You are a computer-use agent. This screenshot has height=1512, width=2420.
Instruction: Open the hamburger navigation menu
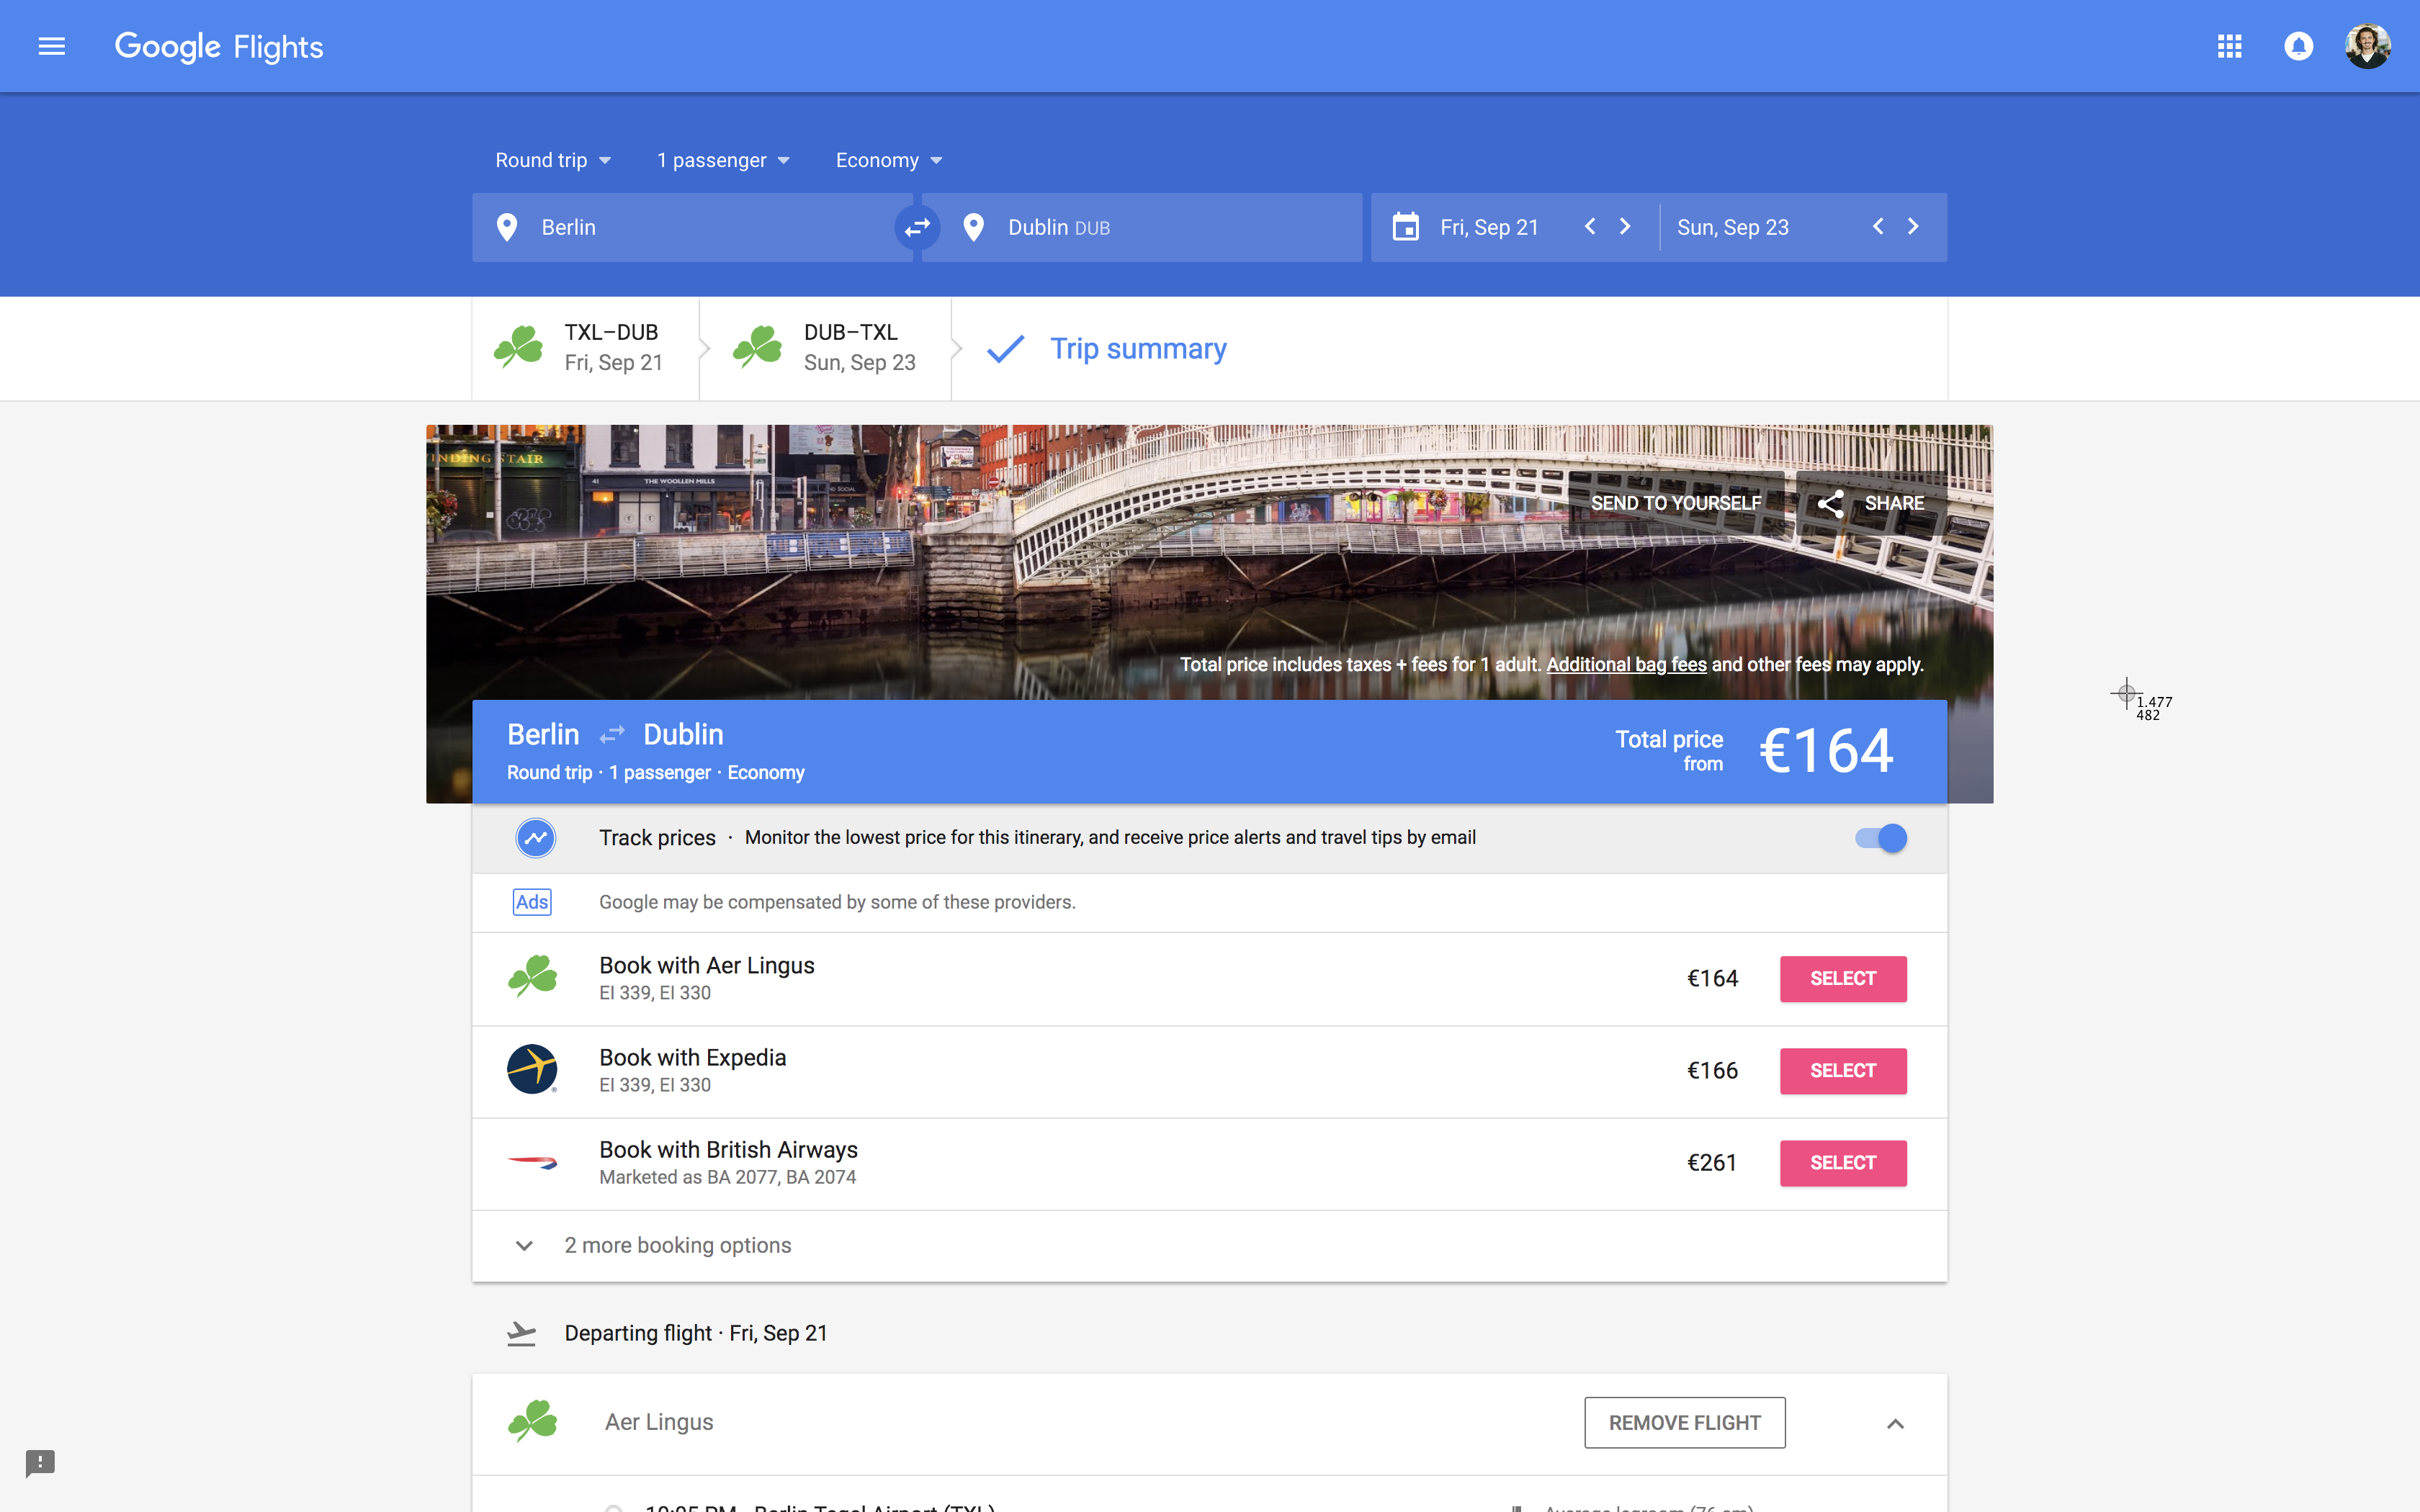pos(50,46)
